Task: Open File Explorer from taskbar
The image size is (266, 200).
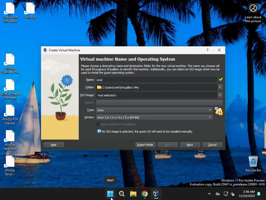Action: 133,193
